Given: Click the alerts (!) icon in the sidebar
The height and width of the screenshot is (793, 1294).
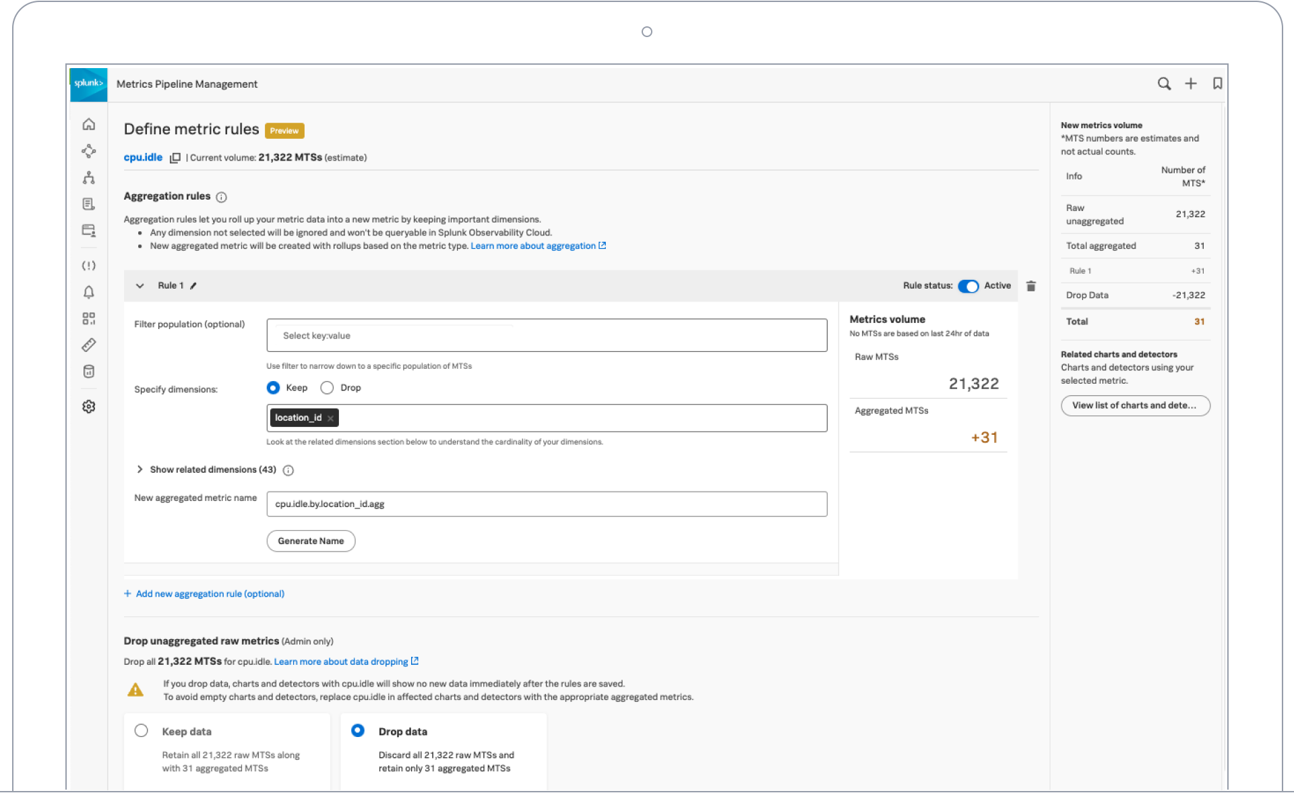Looking at the screenshot, I should click(88, 265).
